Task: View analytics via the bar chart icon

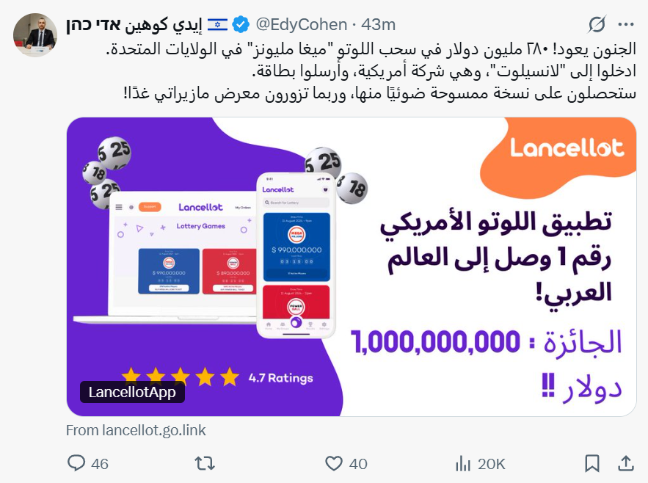Action: 463,464
